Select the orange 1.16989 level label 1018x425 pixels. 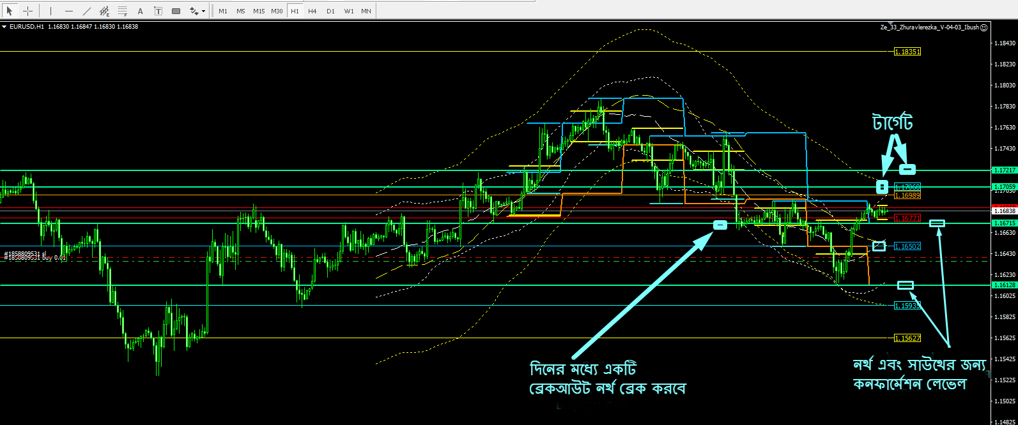tap(907, 196)
